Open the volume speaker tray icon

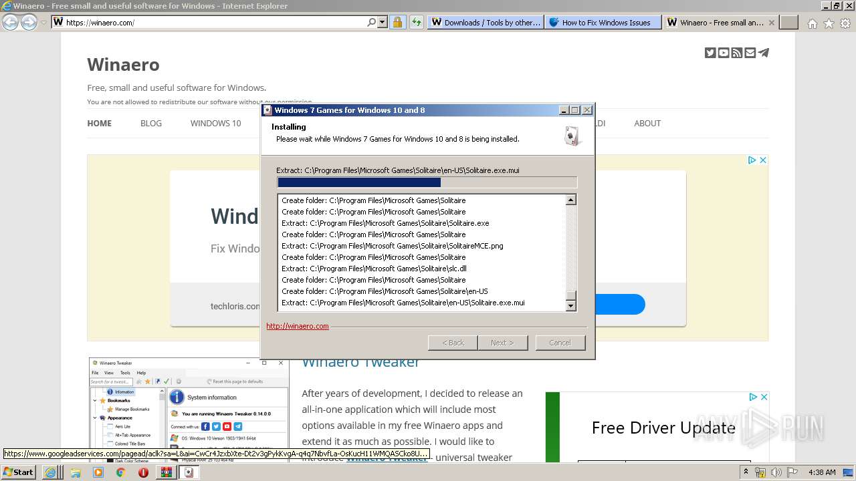(x=776, y=472)
